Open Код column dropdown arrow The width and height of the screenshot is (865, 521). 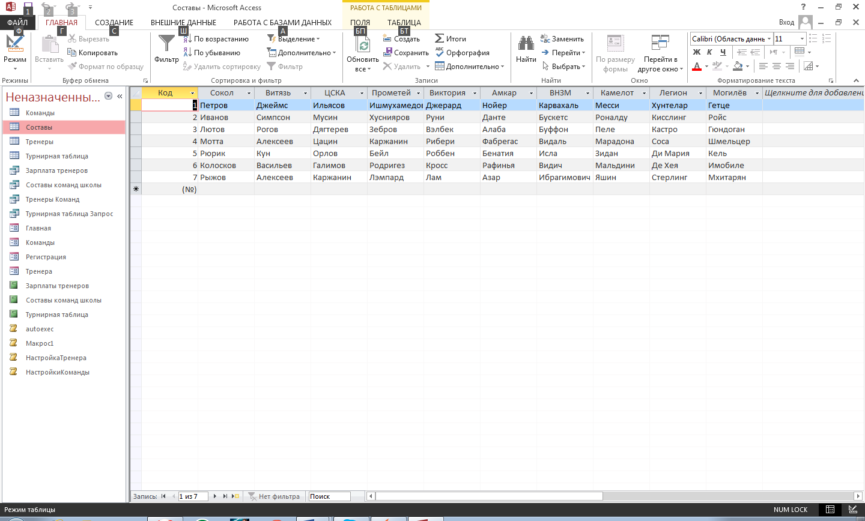click(x=192, y=93)
